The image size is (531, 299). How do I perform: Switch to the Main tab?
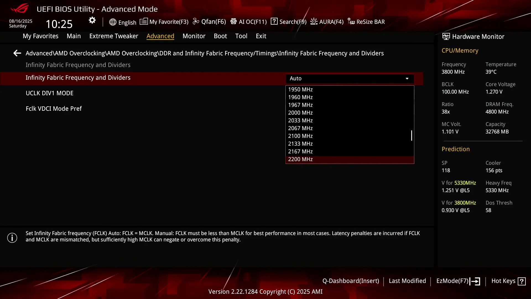pos(74,36)
